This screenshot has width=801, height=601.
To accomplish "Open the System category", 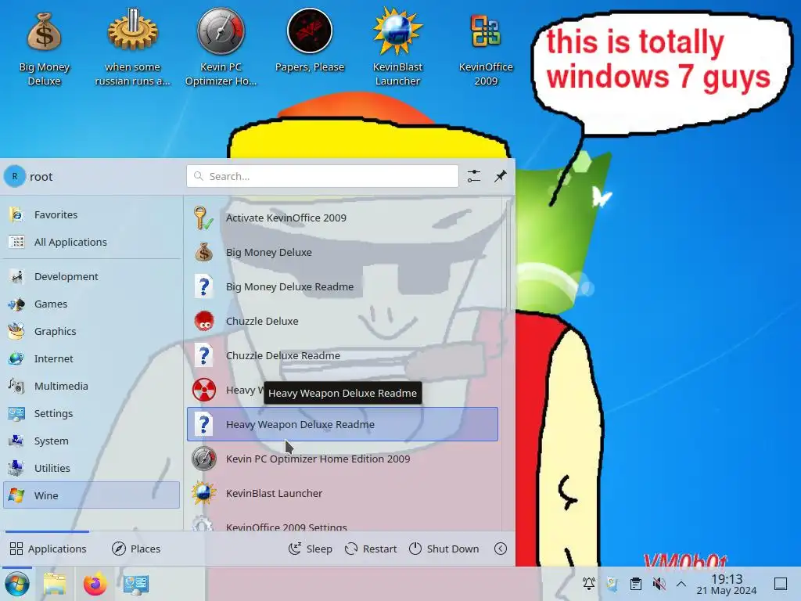I will [x=92, y=441].
